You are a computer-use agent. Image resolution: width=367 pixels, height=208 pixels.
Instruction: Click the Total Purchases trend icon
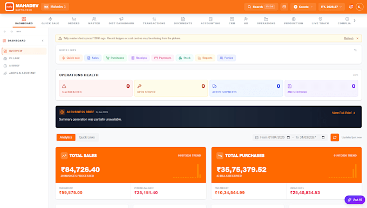(x=220, y=156)
